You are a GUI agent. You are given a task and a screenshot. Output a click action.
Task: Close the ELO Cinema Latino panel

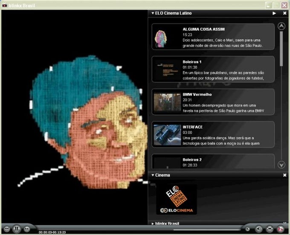(x=285, y=13)
